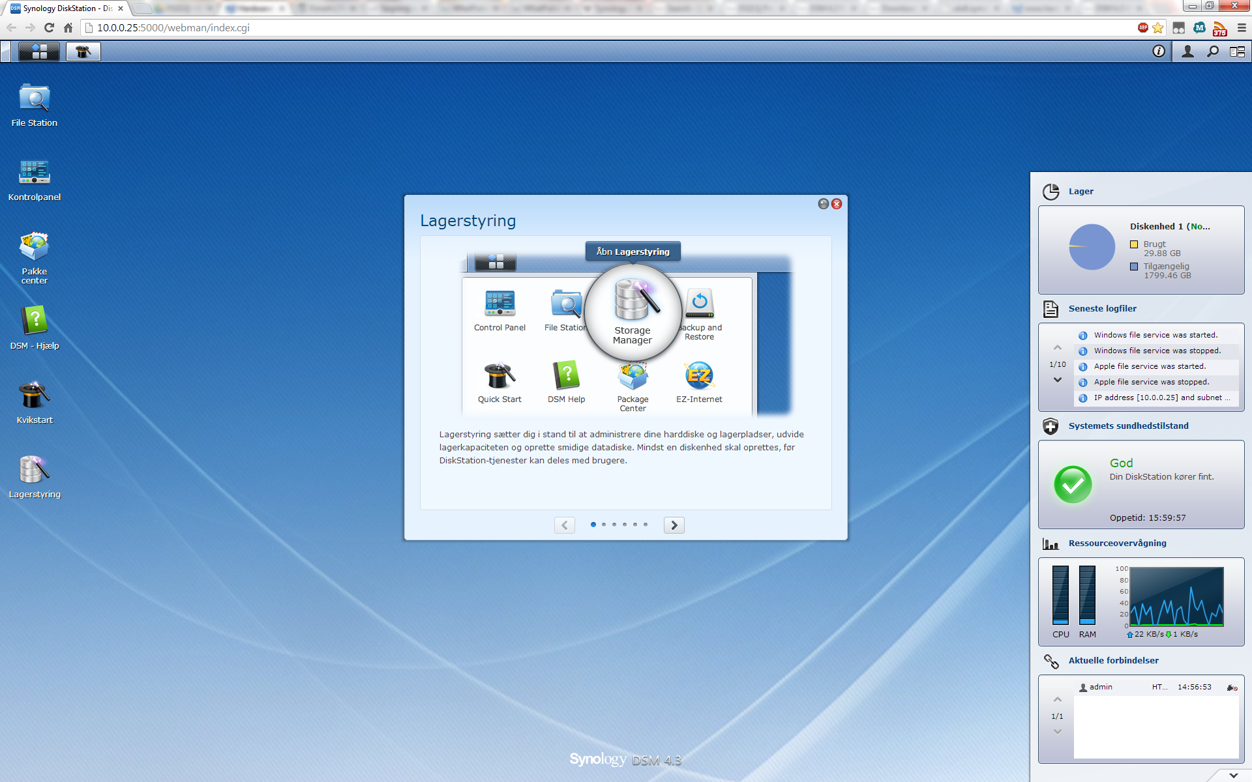Screen dimensions: 1252x782
Task: Click Diskenhed 1 volume label
Action: pos(1170,227)
